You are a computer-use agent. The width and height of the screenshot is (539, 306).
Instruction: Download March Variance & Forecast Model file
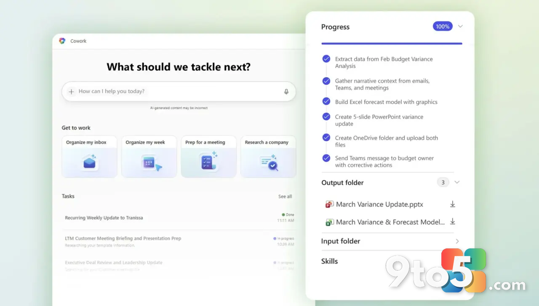[453, 222]
